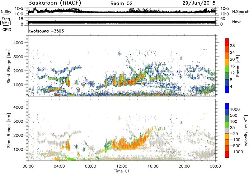
Task: Click the date '29/Jun/2015'
Action: 199,3
